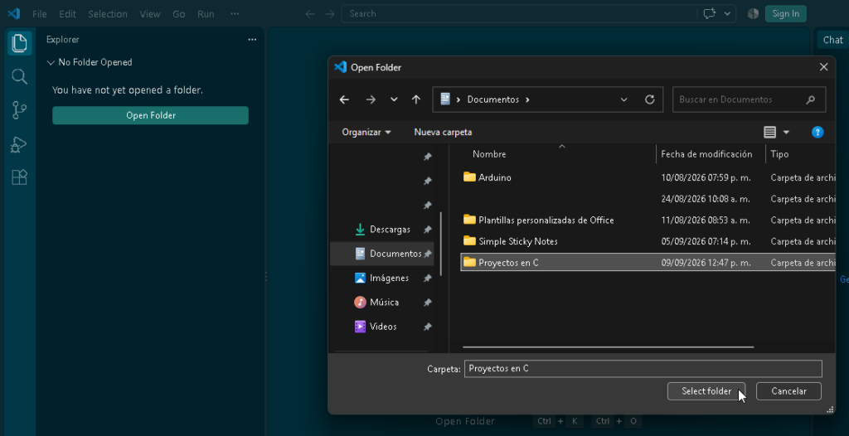Go forward in the Open Folder dialog
The height and width of the screenshot is (436, 849).
tap(371, 99)
